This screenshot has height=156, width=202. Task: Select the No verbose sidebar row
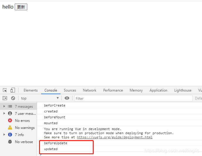click(18, 142)
